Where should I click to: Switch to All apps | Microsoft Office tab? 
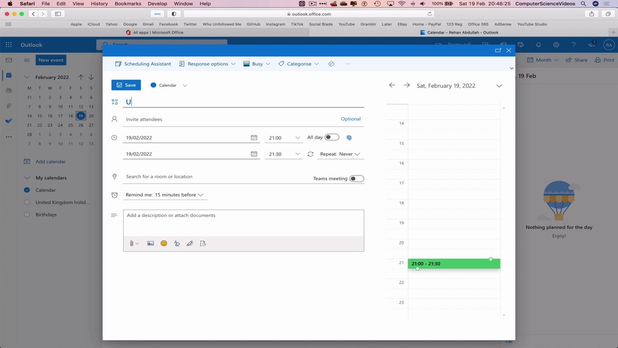pyautogui.click(x=154, y=32)
